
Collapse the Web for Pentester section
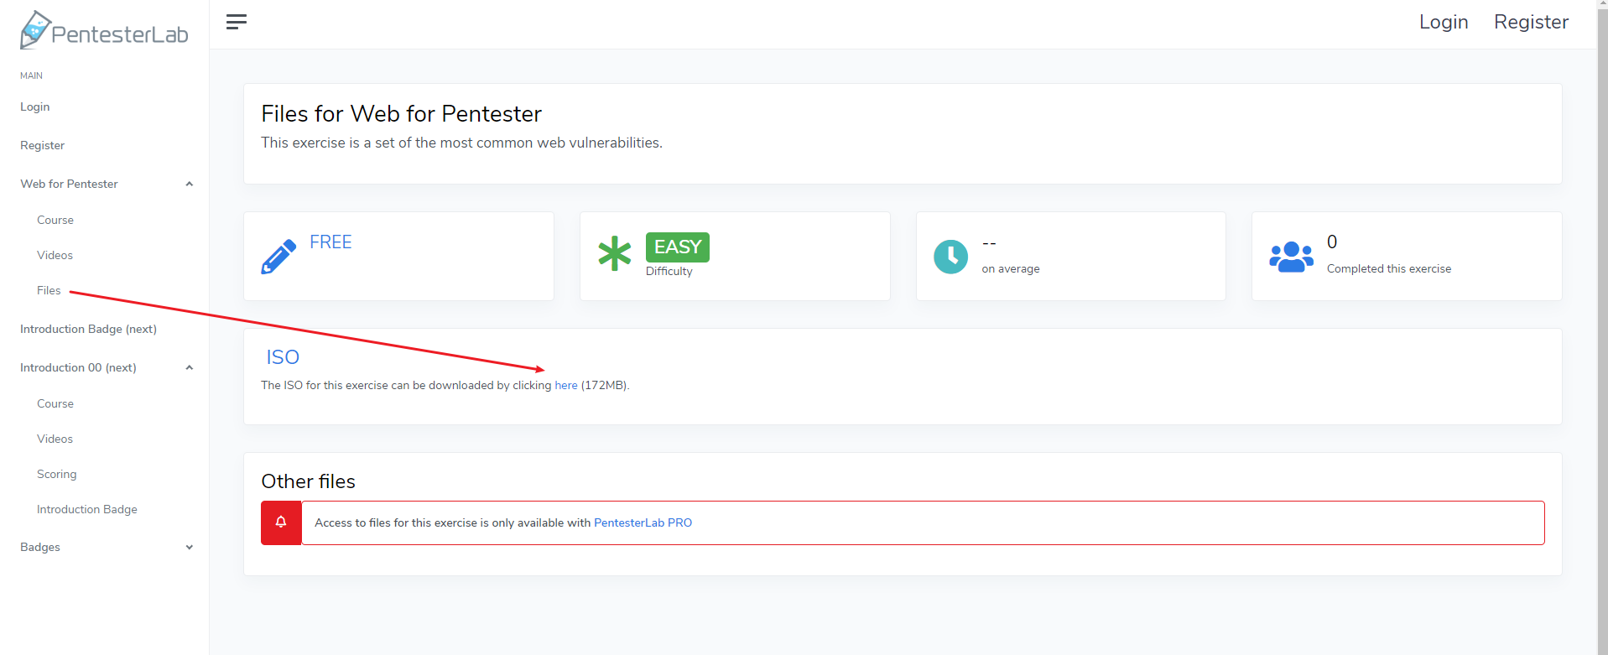point(190,184)
